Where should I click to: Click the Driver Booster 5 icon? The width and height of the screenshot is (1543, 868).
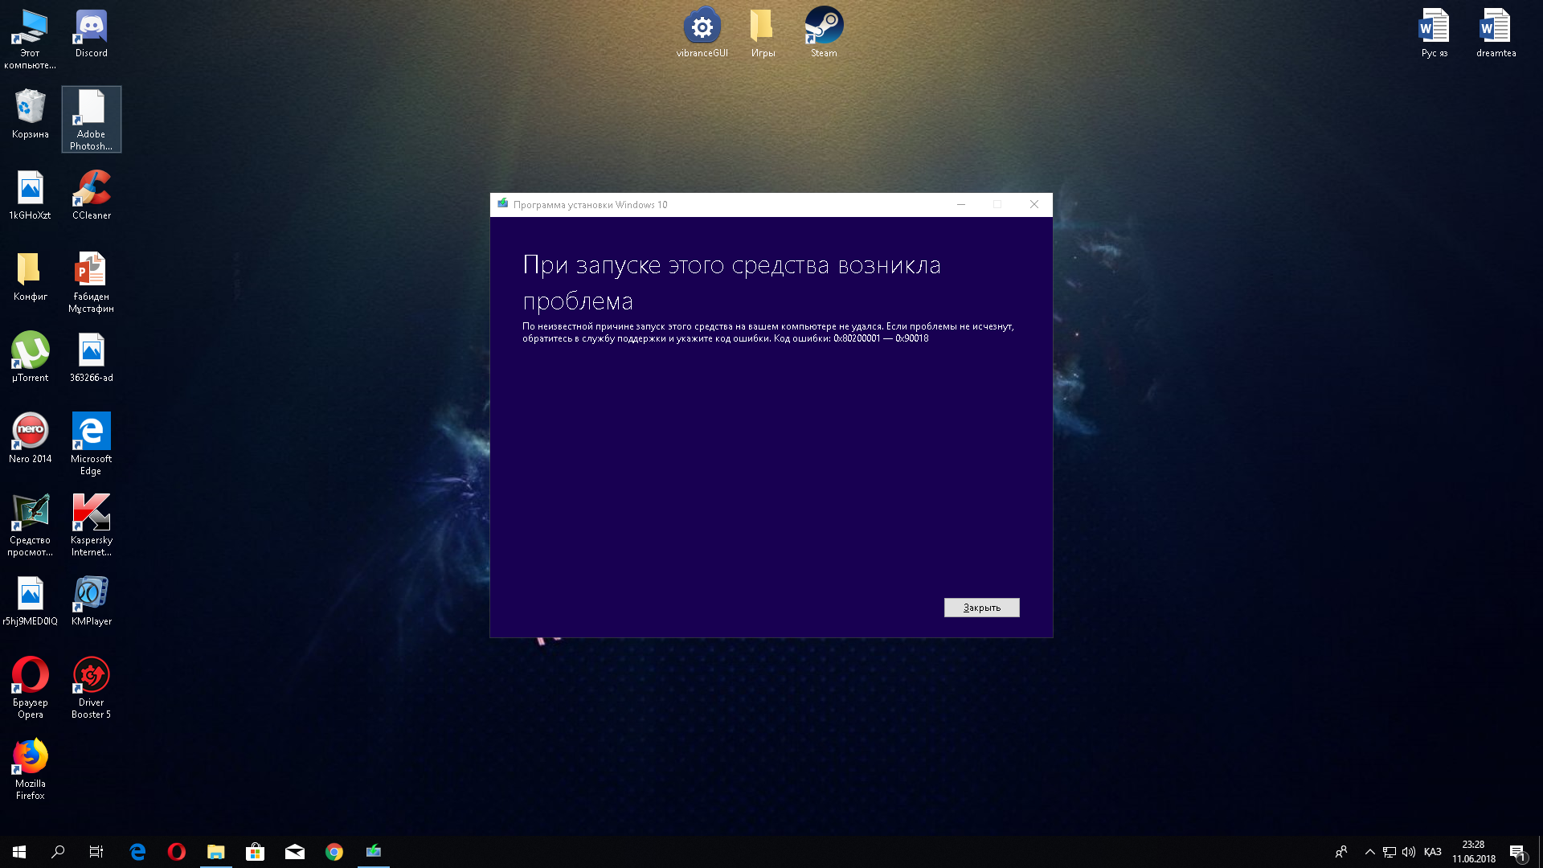(x=91, y=686)
